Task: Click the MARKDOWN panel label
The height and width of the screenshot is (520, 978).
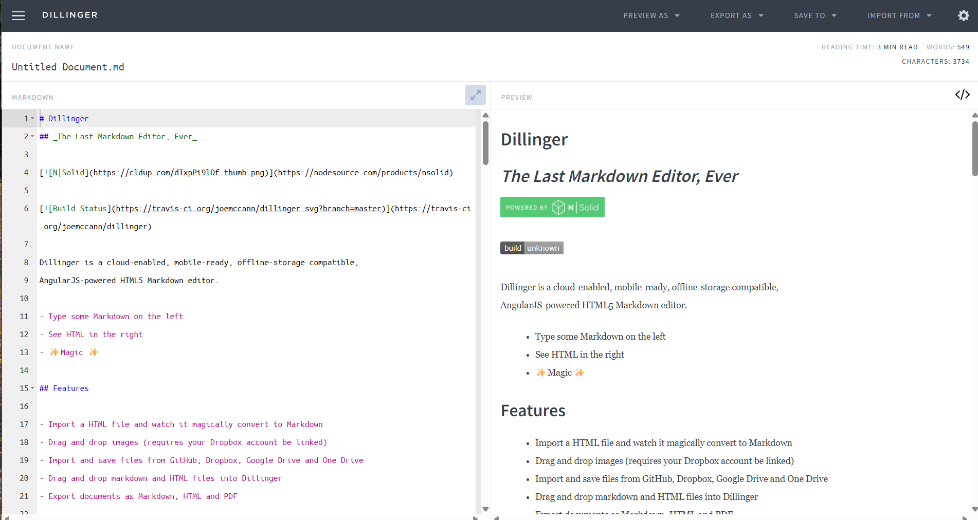Action: click(x=32, y=97)
